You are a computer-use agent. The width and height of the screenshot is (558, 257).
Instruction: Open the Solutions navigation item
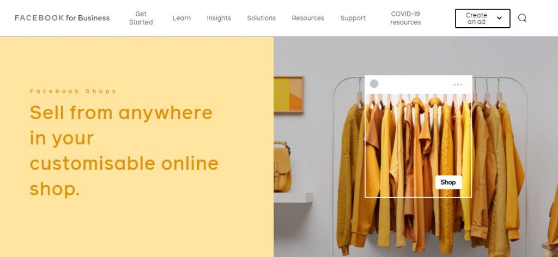[261, 18]
